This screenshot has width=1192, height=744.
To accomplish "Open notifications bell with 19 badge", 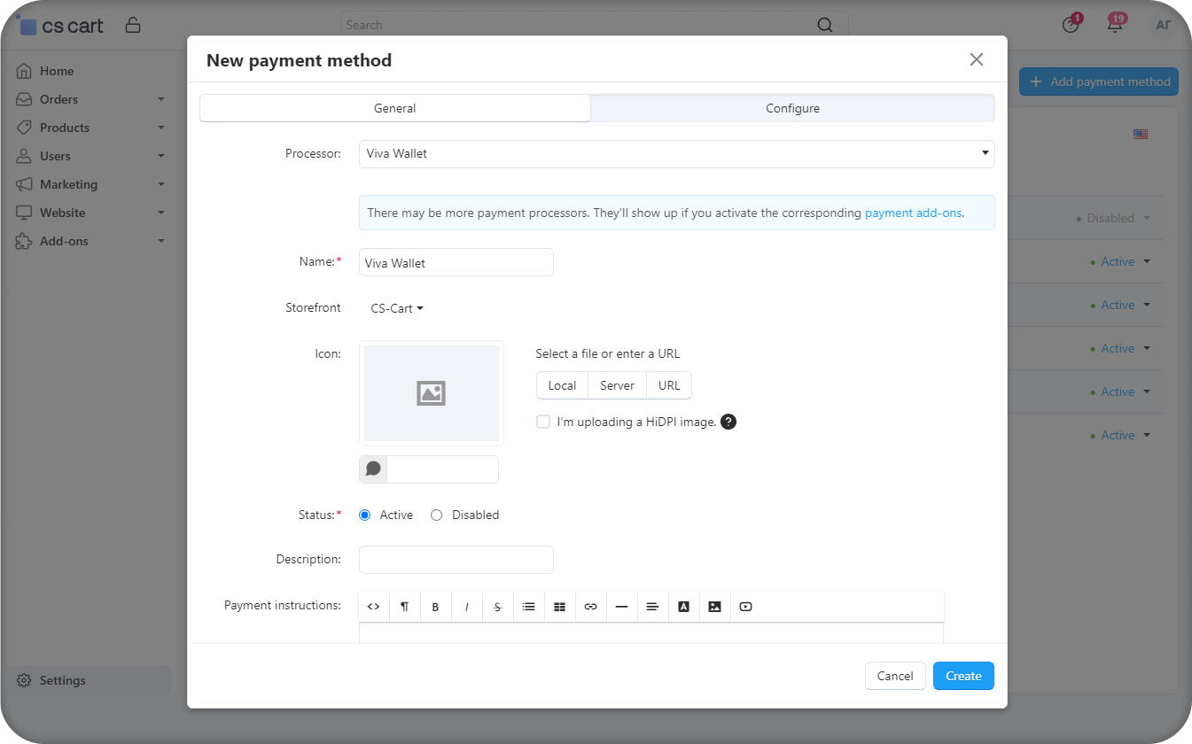I will [1115, 24].
